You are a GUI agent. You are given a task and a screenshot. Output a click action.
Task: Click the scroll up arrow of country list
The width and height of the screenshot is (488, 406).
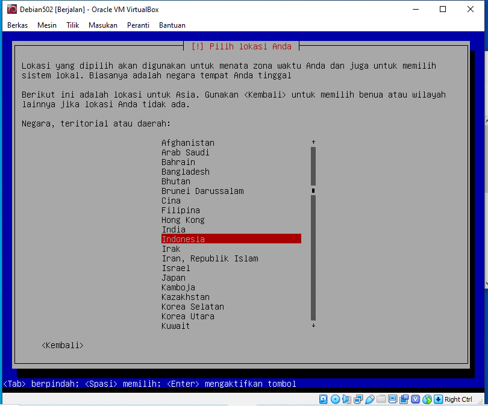tap(313, 142)
